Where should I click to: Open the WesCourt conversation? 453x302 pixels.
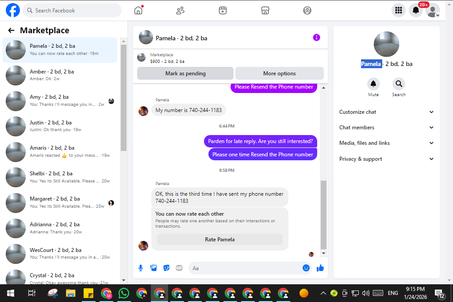(x=60, y=253)
